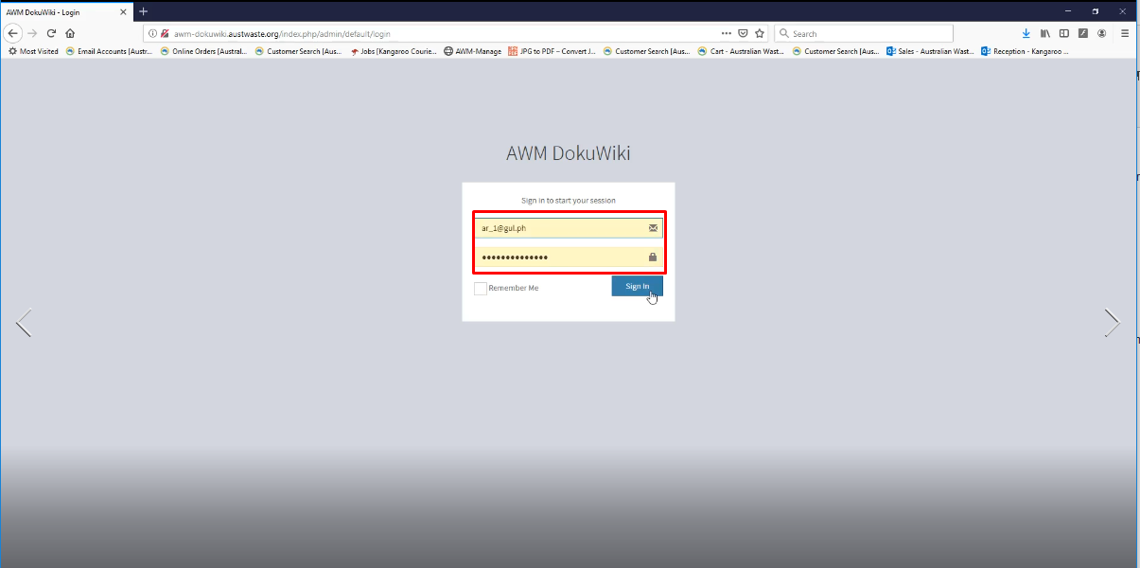Bookmark this page with the star icon
This screenshot has height=568, width=1140.
pos(759,33)
